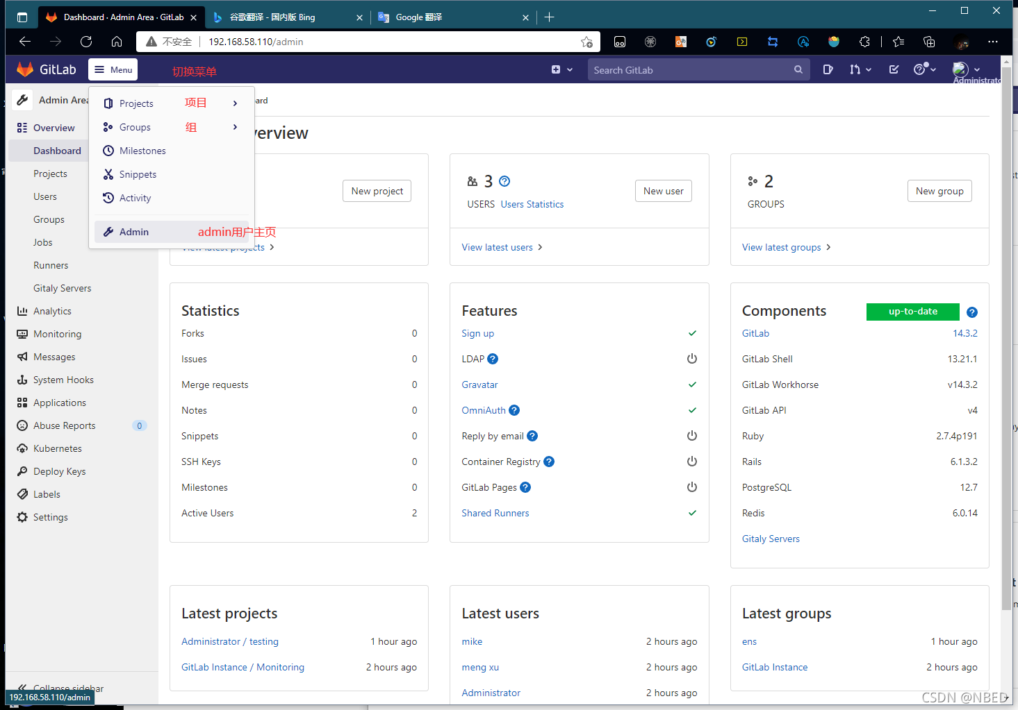Open the admin Settings sidebar item
This screenshot has width=1018, height=710.
(x=50, y=516)
